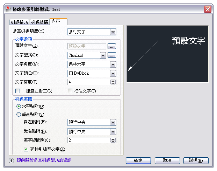The image size is (217, 171).
Task: Enable the 框住文字 checkbox
Action: 70,91
